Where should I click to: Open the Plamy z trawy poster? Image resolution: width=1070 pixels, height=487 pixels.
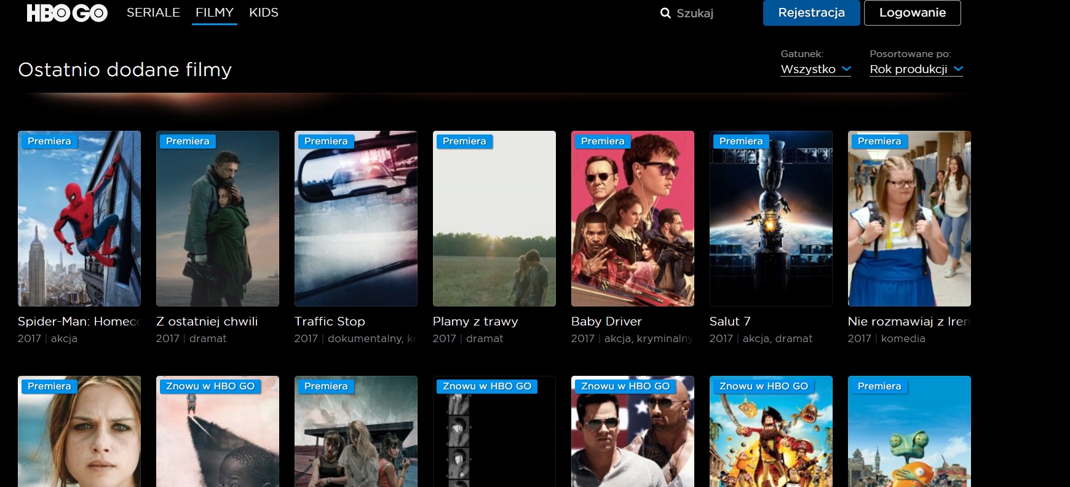[x=494, y=219]
